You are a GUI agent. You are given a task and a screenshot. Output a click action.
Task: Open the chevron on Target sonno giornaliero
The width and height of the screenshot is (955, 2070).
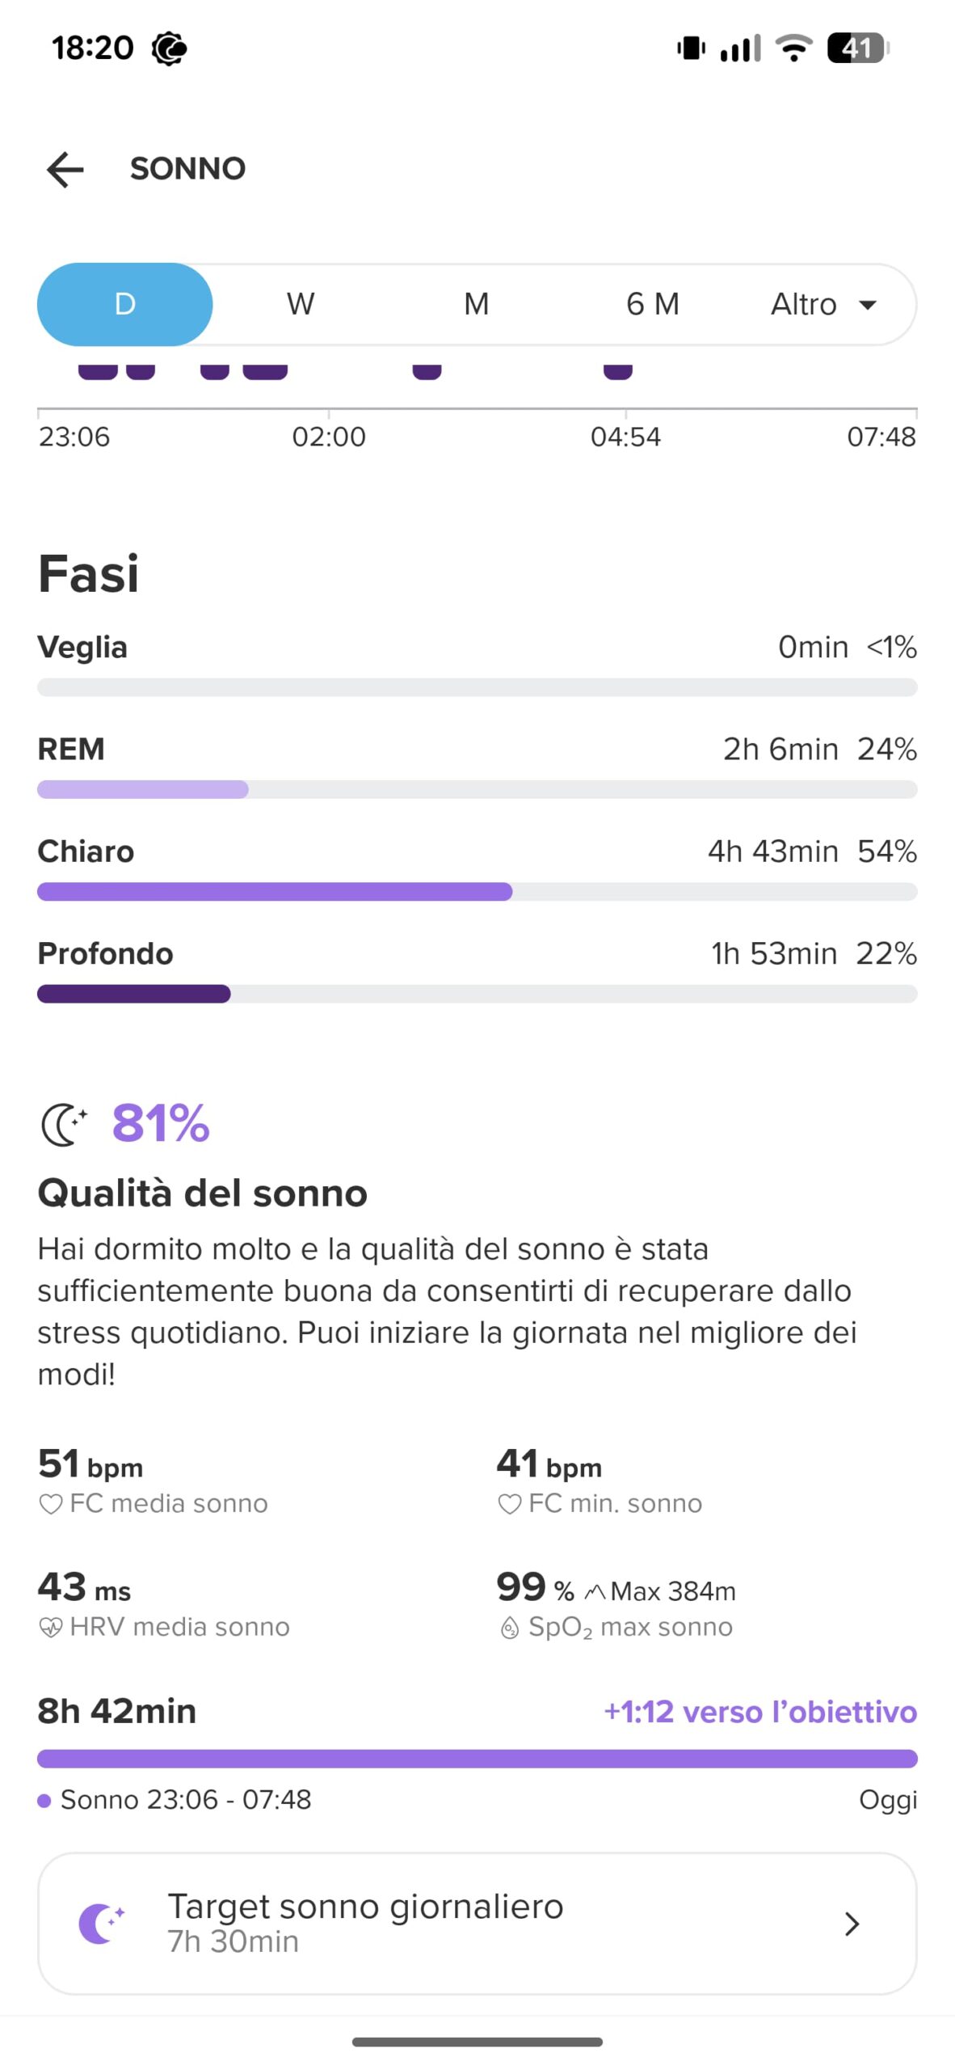coord(852,1924)
